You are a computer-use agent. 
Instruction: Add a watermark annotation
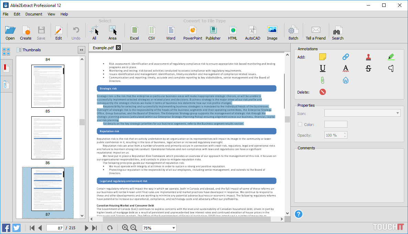click(x=345, y=81)
